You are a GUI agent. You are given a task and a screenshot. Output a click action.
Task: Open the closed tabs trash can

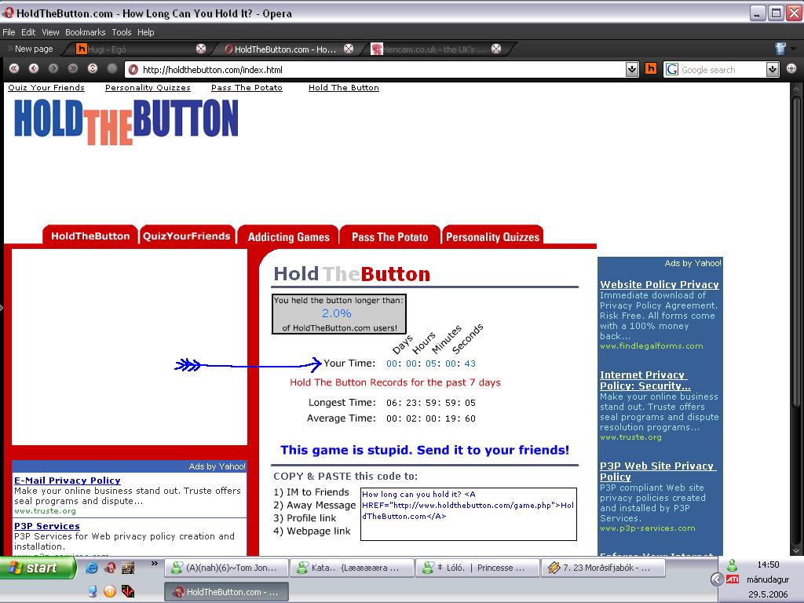pos(780,49)
